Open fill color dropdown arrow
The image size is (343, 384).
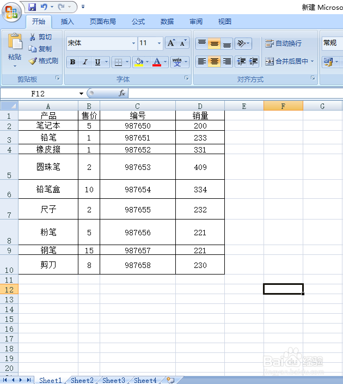[x=147, y=62]
